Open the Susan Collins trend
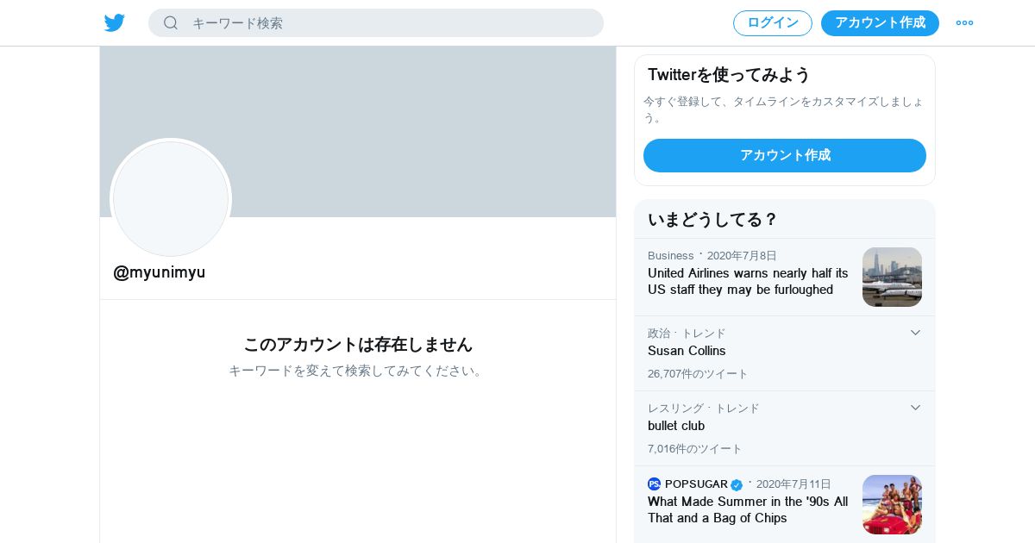Image resolution: width=1035 pixels, height=543 pixels. point(687,351)
